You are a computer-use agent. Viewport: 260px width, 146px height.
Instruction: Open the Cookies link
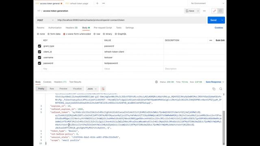pos(219,28)
